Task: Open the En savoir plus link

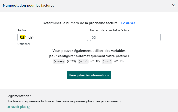Action: (16, 107)
